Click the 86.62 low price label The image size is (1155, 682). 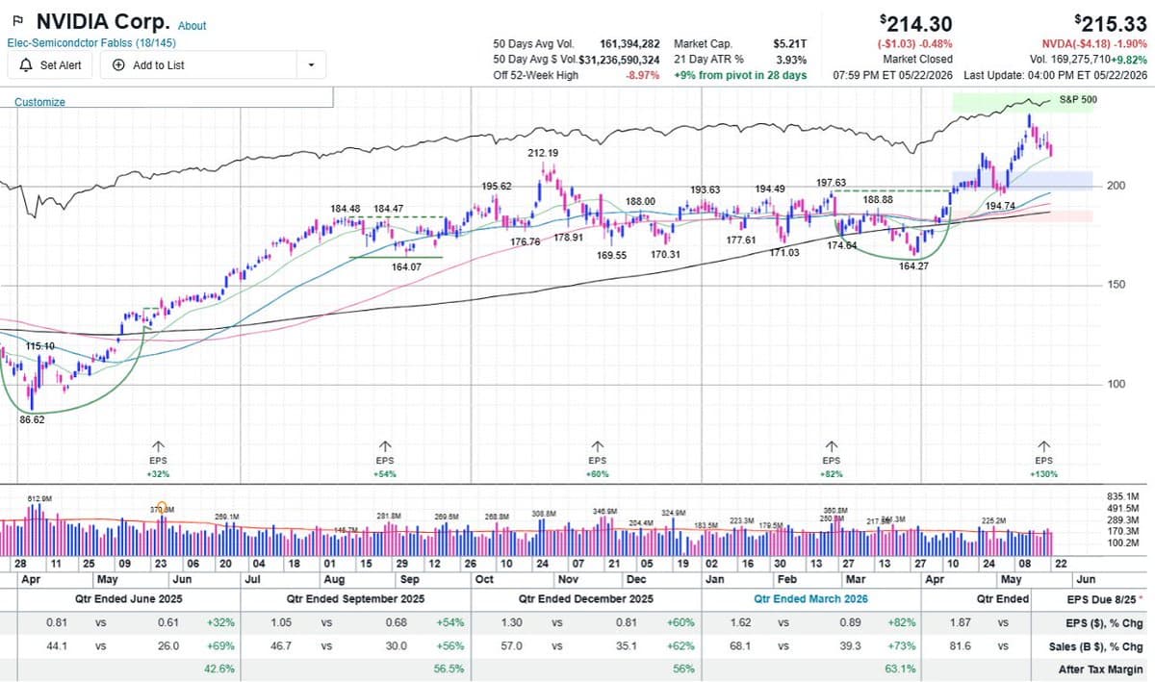click(32, 420)
